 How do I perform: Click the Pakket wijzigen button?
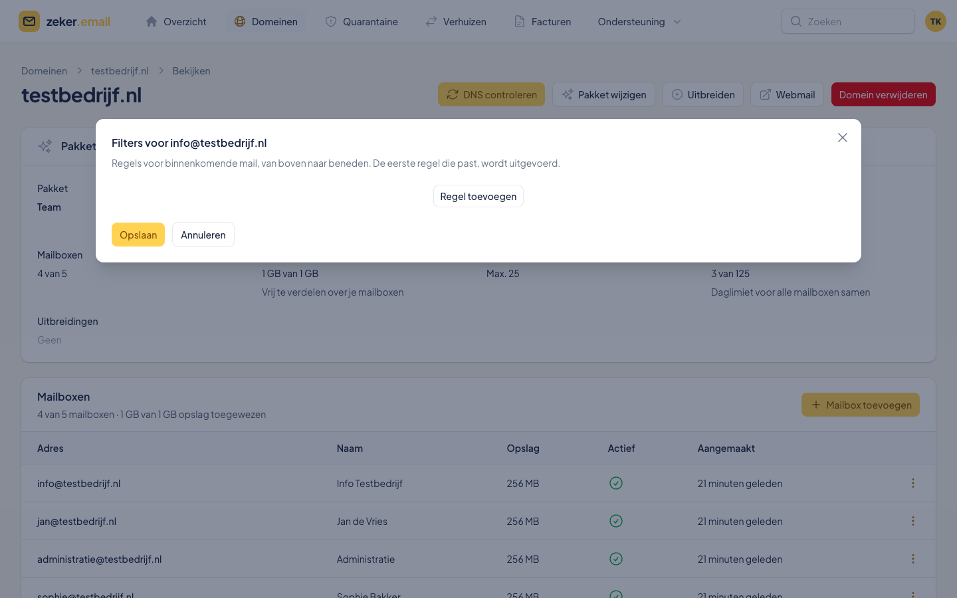[603, 94]
